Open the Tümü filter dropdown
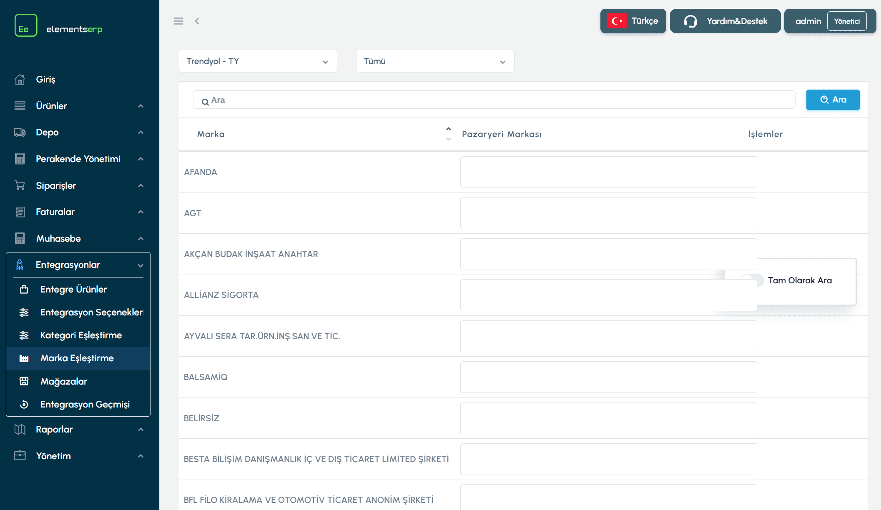Screen dimensions: 881x510 434,61
